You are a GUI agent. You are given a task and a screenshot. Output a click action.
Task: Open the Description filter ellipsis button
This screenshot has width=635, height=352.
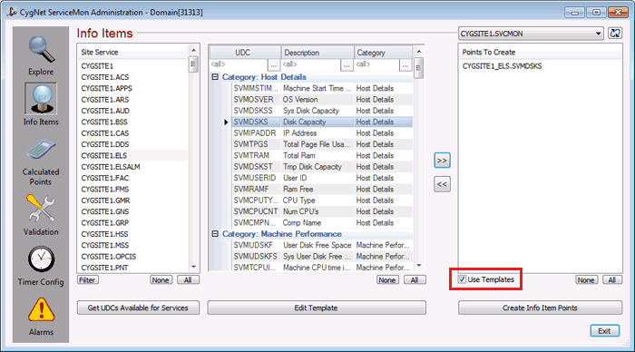tap(347, 64)
